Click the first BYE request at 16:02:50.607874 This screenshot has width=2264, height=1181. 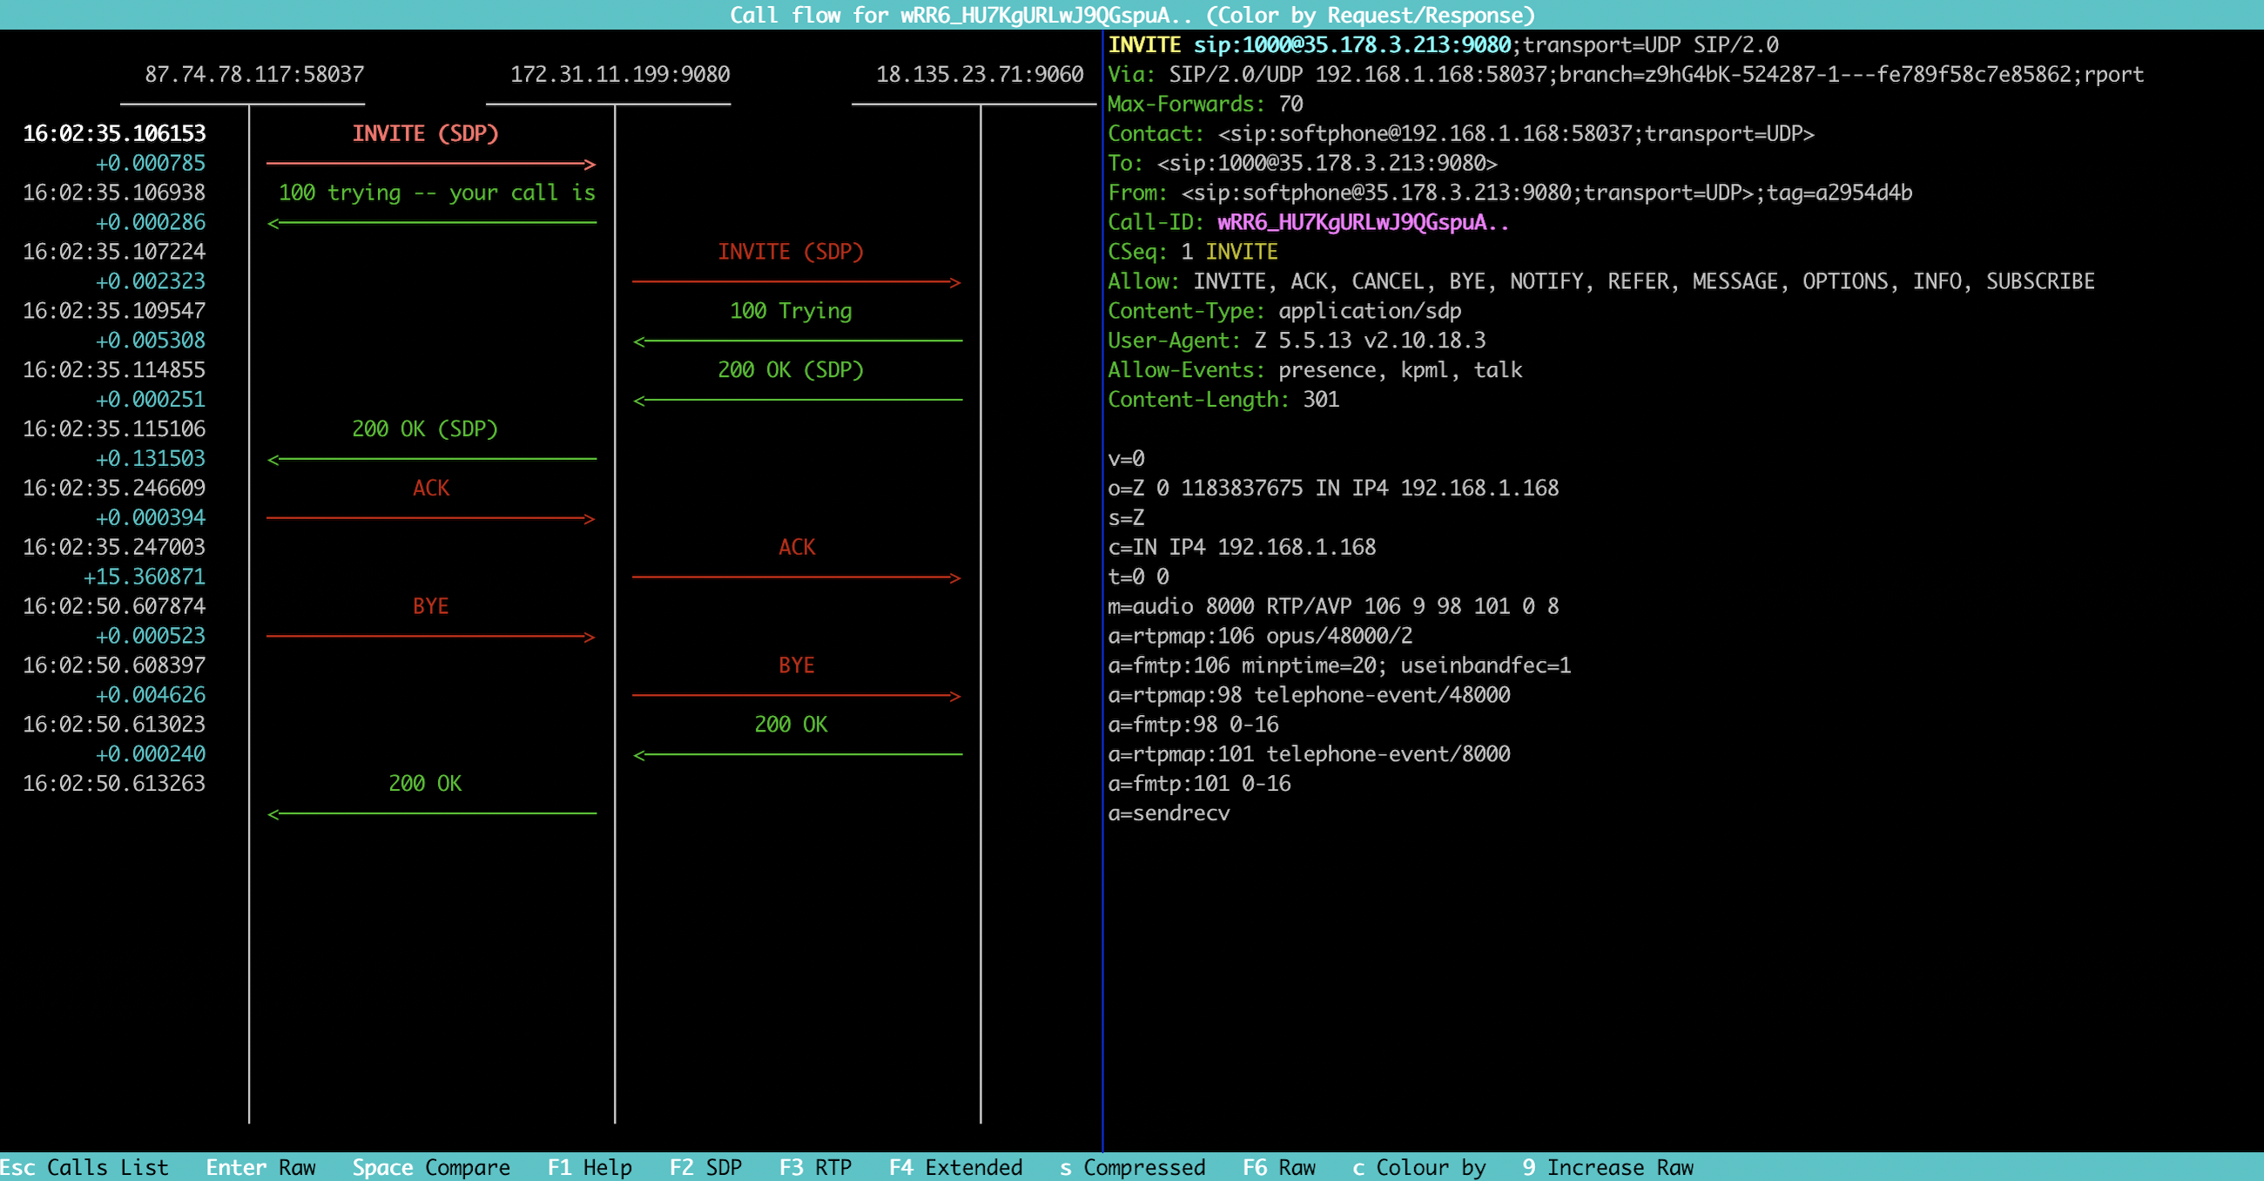coord(431,607)
